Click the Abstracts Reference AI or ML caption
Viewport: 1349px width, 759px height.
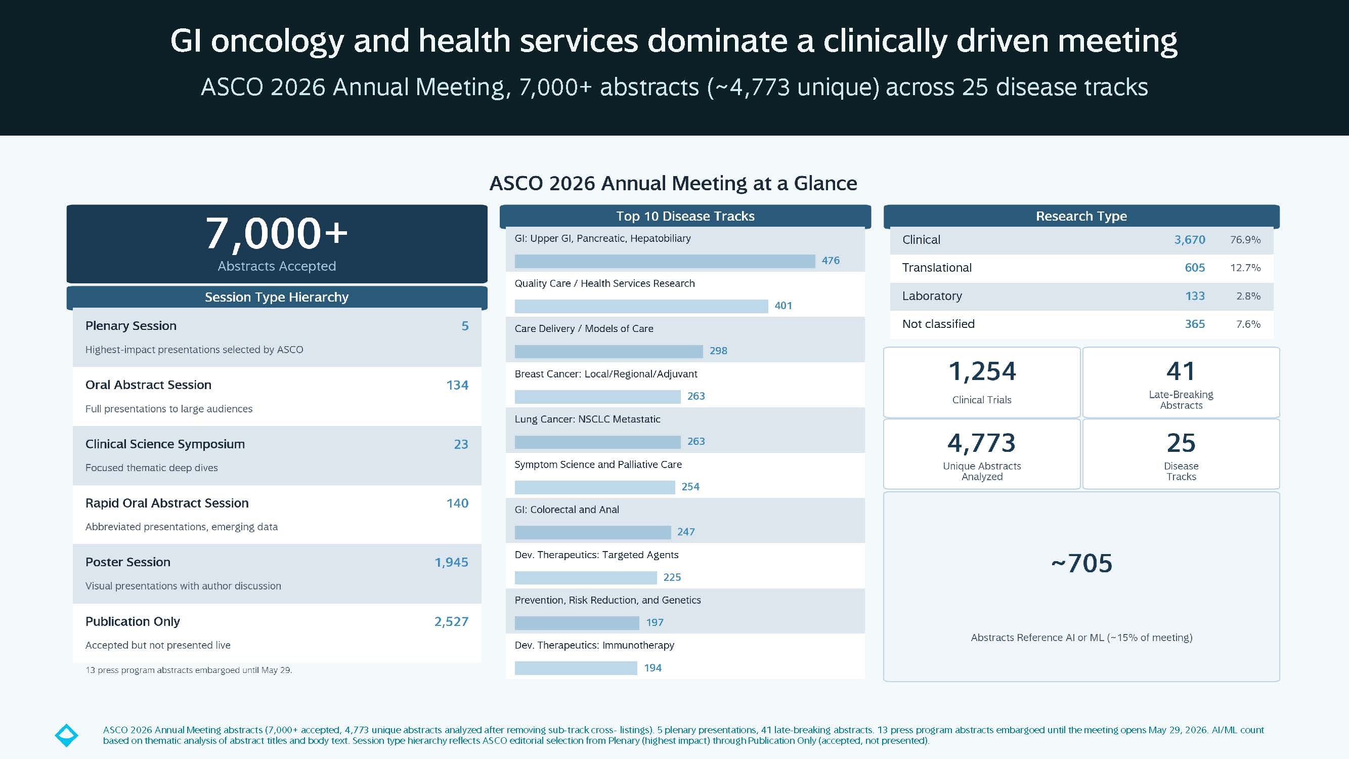tap(1081, 638)
